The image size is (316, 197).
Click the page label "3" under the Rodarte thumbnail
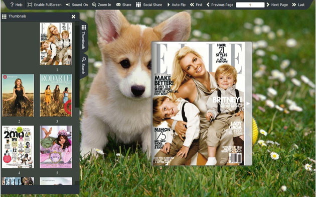[x=57, y=121]
